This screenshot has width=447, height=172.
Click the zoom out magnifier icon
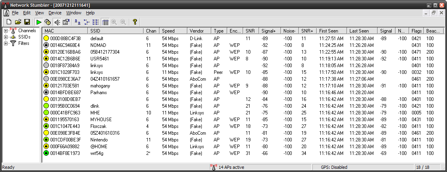pyautogui.click(x=123, y=22)
